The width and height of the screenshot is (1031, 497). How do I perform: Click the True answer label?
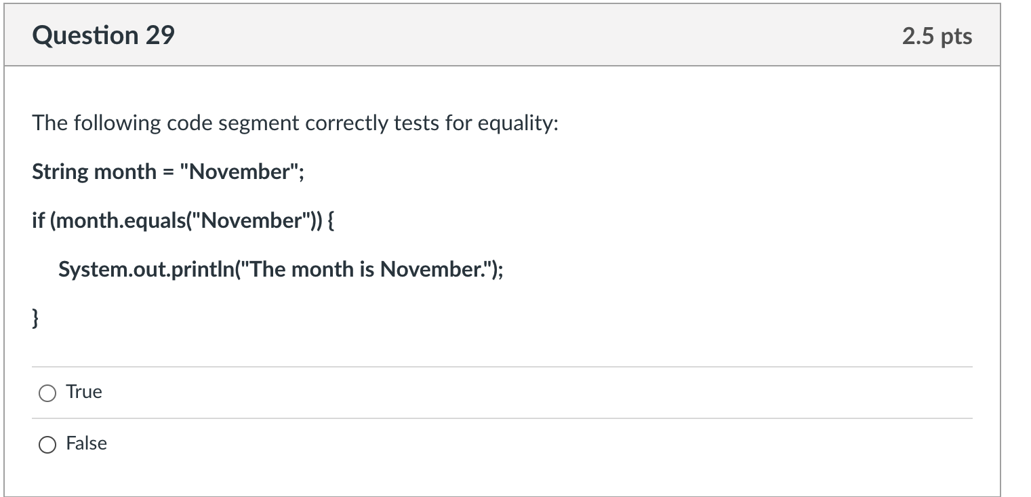[x=84, y=392]
